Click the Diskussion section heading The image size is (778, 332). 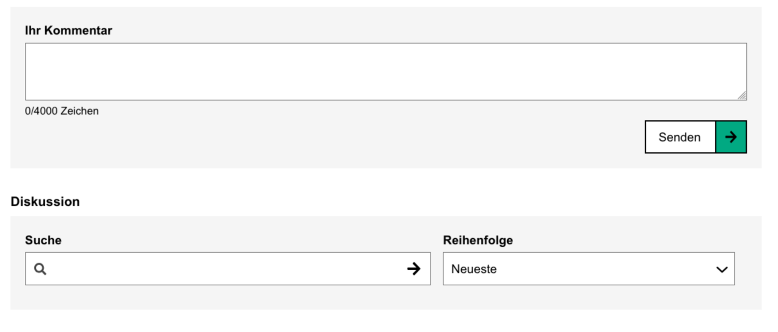pyautogui.click(x=46, y=201)
